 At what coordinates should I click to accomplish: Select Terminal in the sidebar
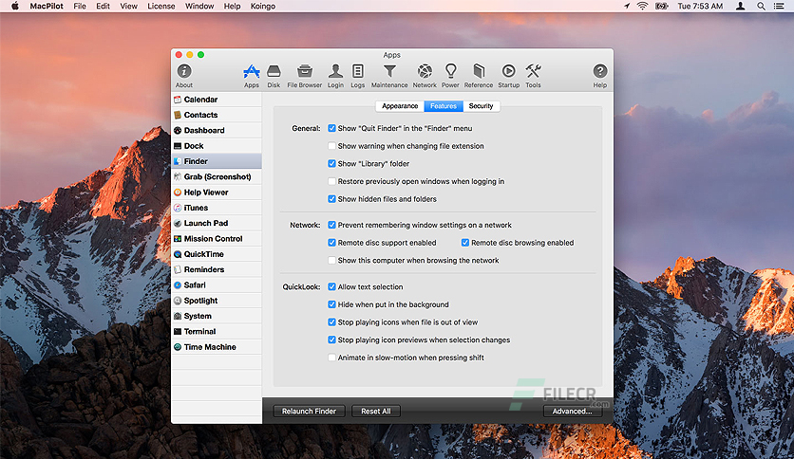[217, 332]
